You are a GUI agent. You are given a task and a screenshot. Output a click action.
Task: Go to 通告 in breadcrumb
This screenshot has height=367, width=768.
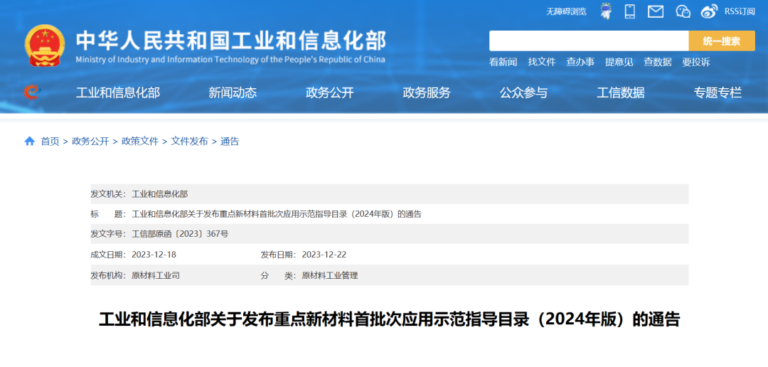tap(230, 142)
